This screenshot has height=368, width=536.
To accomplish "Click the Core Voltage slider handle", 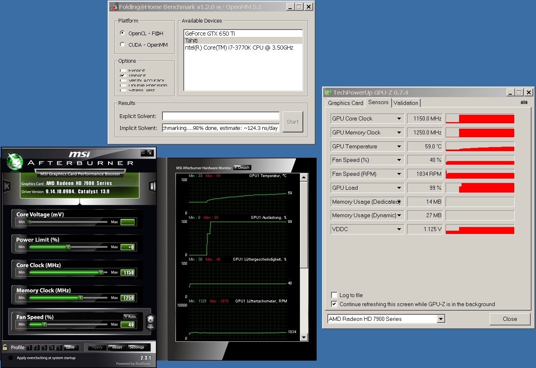I will (x=29, y=222).
